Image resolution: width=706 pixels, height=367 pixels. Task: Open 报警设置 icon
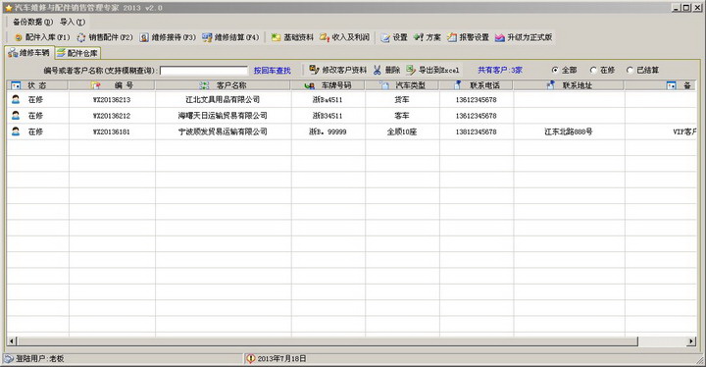tap(452, 37)
